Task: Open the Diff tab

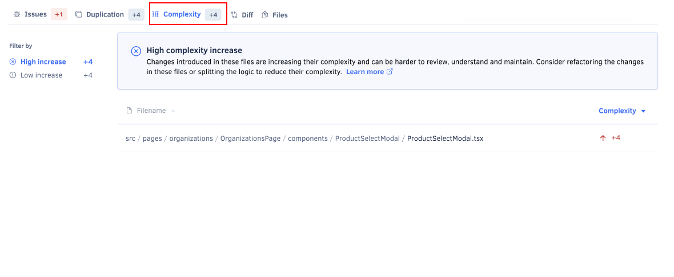Action: (247, 15)
